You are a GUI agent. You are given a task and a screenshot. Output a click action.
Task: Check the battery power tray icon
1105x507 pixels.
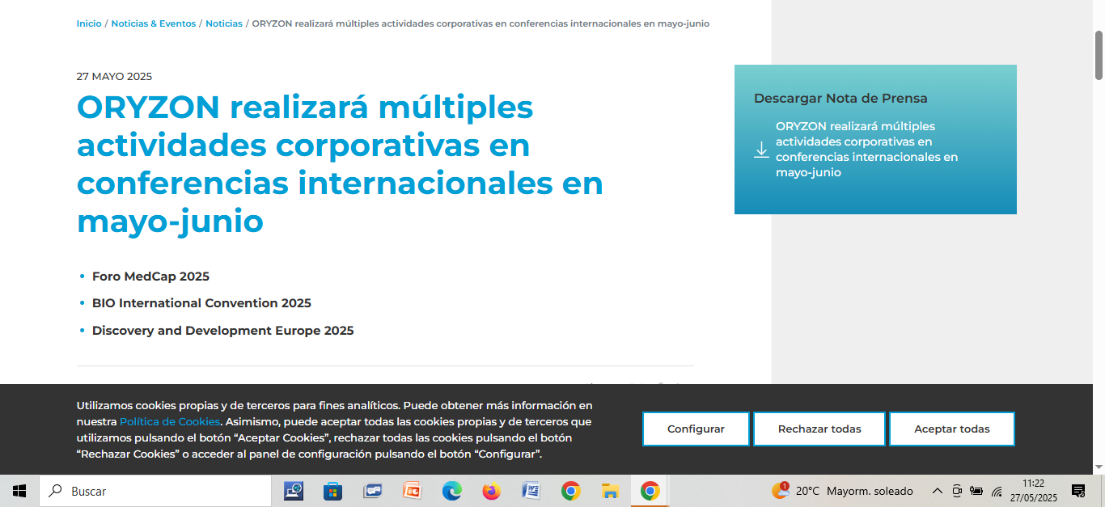(976, 491)
